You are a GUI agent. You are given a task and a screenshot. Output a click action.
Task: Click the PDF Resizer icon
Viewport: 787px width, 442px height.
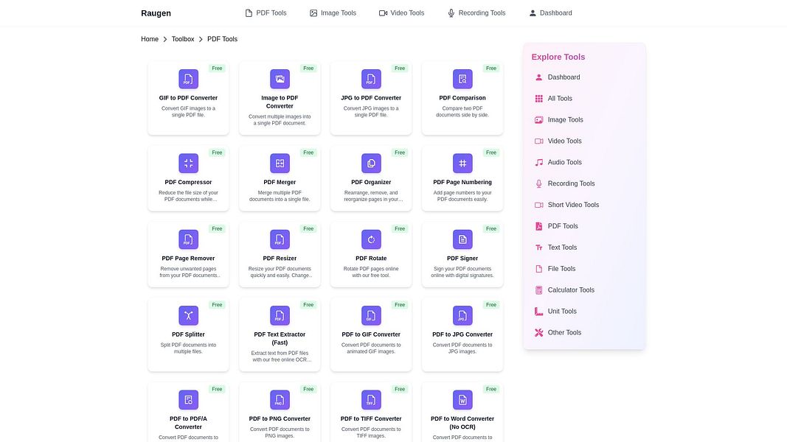pyautogui.click(x=280, y=239)
